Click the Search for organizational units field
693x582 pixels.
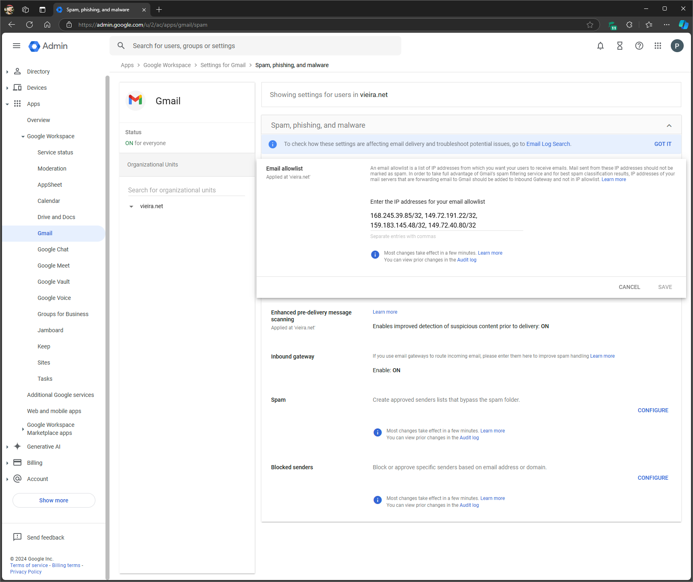click(x=186, y=190)
